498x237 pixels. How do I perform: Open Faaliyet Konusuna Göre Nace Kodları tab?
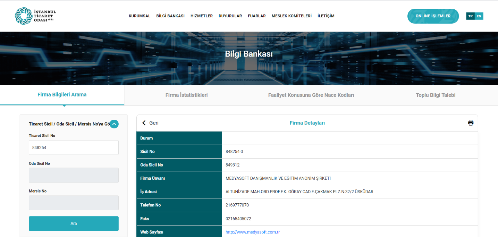pos(311,95)
